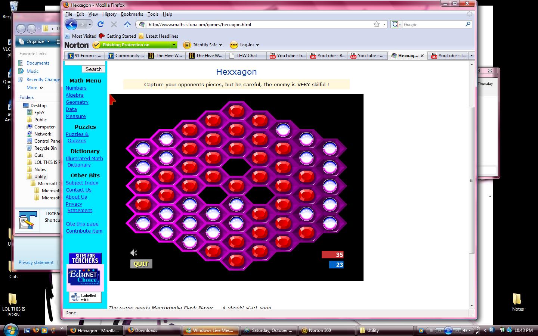538x336 pixels.
Task: Open the Edit menu
Action: pos(80,14)
